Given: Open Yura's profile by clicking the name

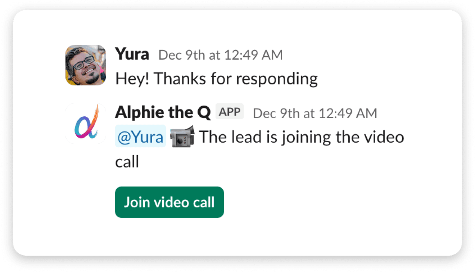Looking at the screenshot, I should tap(132, 54).
